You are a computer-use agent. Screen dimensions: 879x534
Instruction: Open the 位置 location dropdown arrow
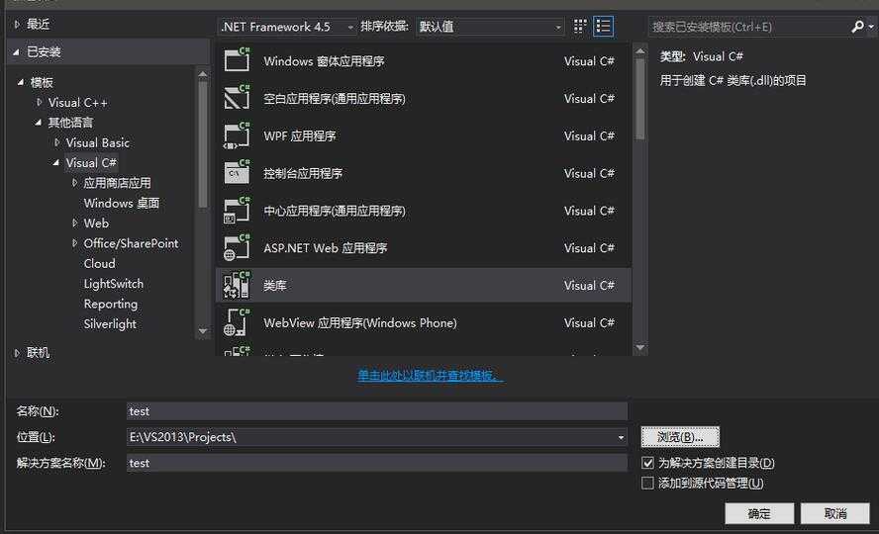621,437
